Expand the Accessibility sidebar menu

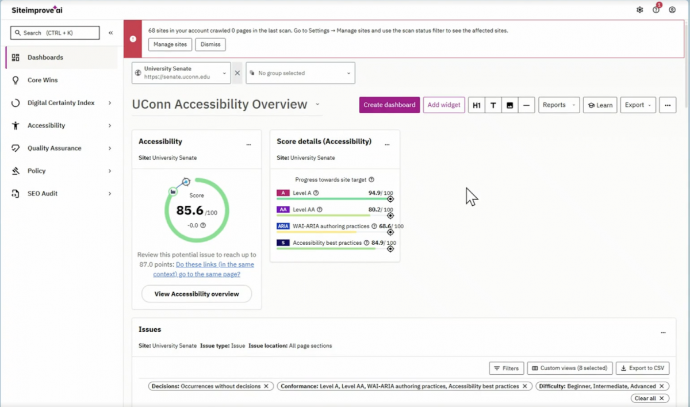click(110, 125)
